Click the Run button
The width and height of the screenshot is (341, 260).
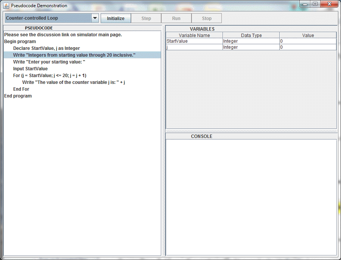pyautogui.click(x=176, y=18)
